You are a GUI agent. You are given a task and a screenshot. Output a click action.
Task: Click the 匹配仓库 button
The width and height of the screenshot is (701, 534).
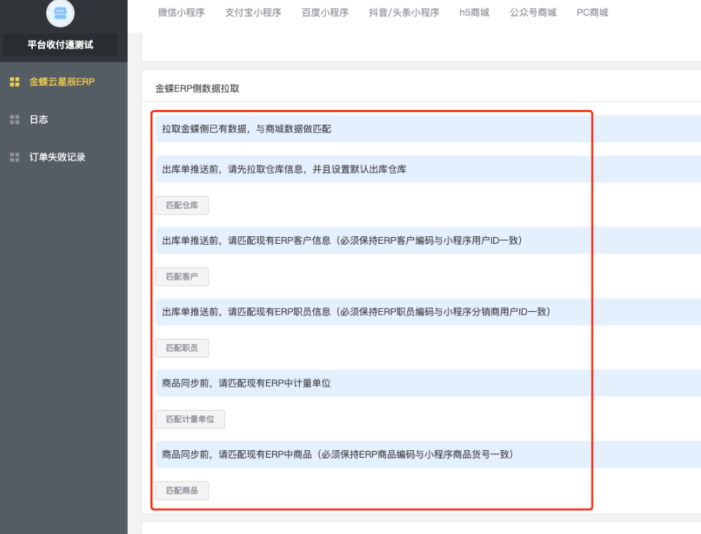[x=182, y=205]
